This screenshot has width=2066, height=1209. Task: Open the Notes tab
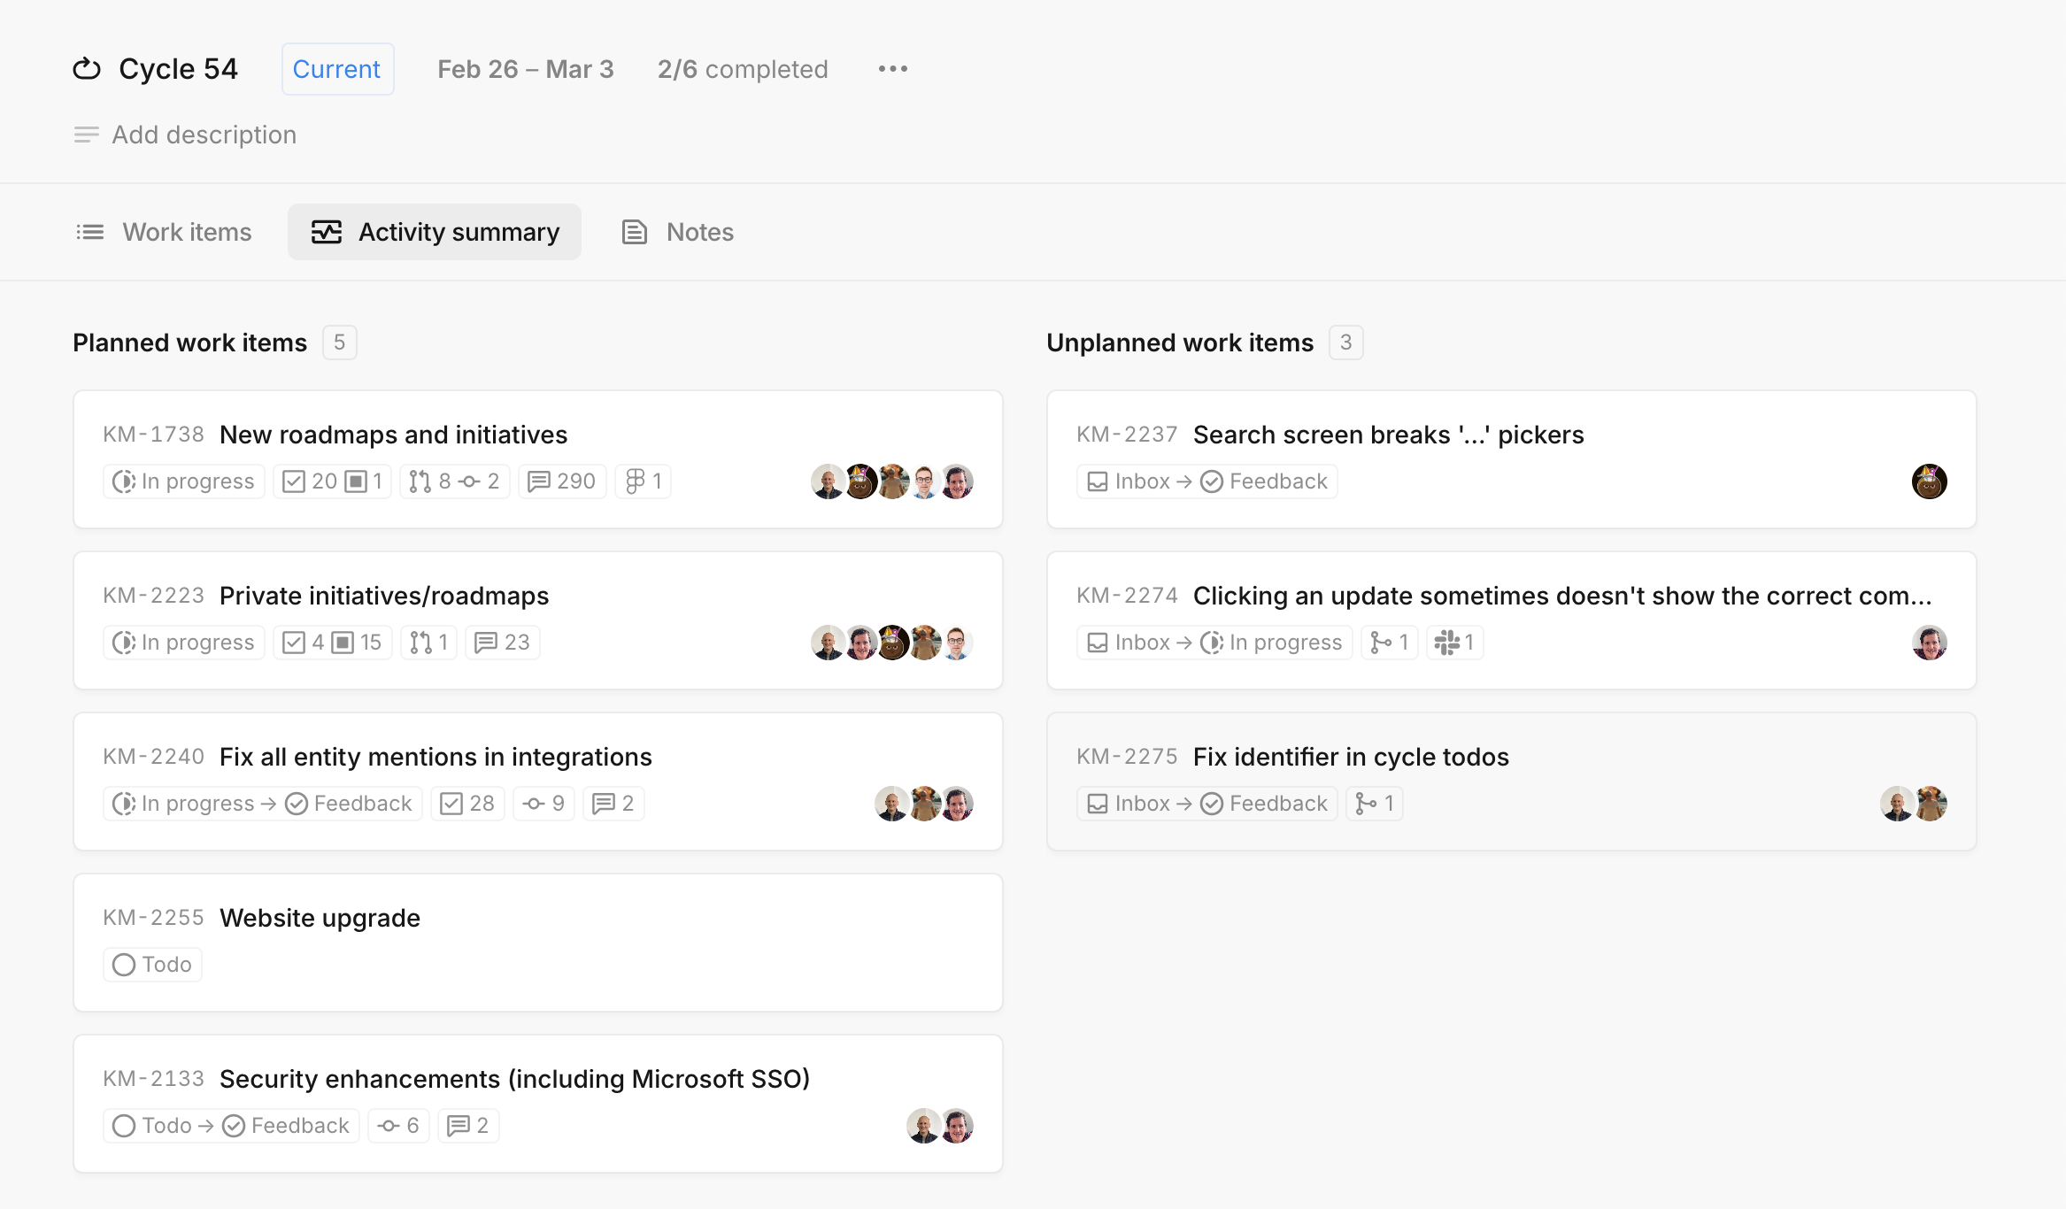679,232
